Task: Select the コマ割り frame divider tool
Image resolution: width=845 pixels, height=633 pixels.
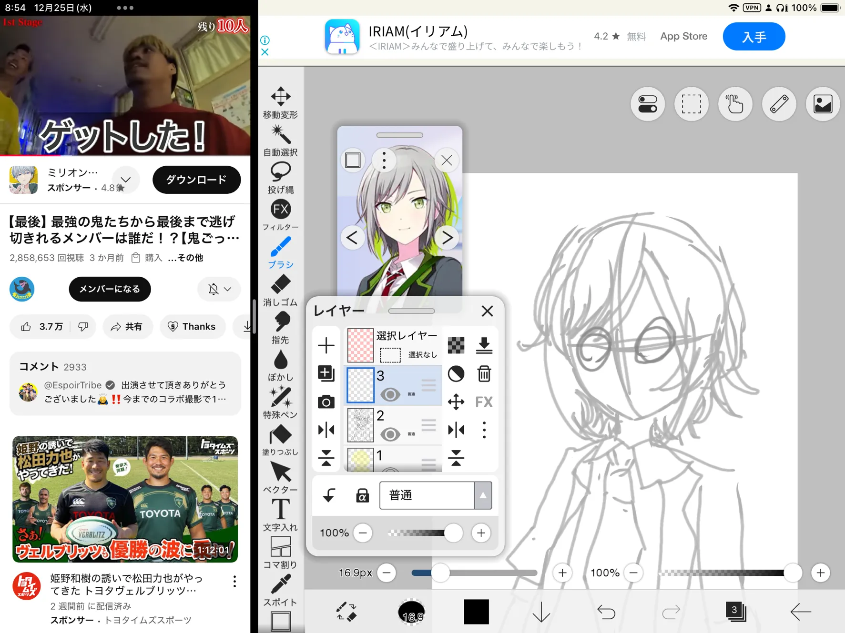Action: [281, 553]
